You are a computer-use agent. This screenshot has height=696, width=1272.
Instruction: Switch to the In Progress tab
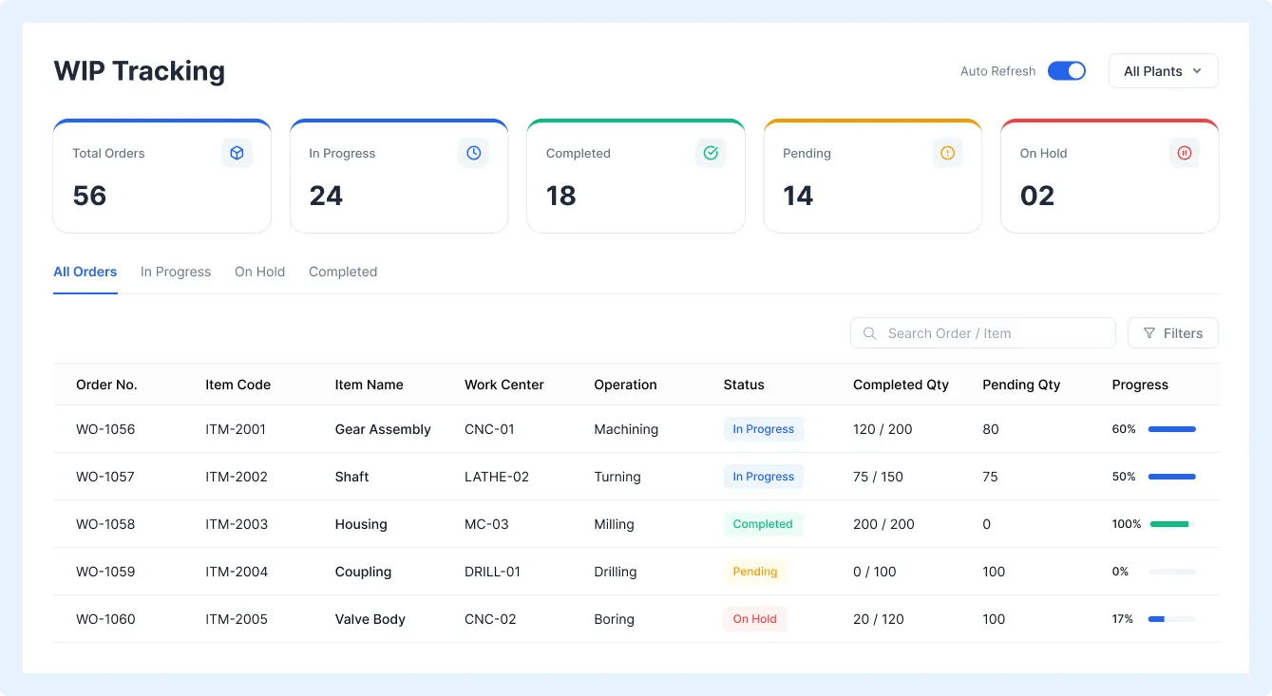176,272
